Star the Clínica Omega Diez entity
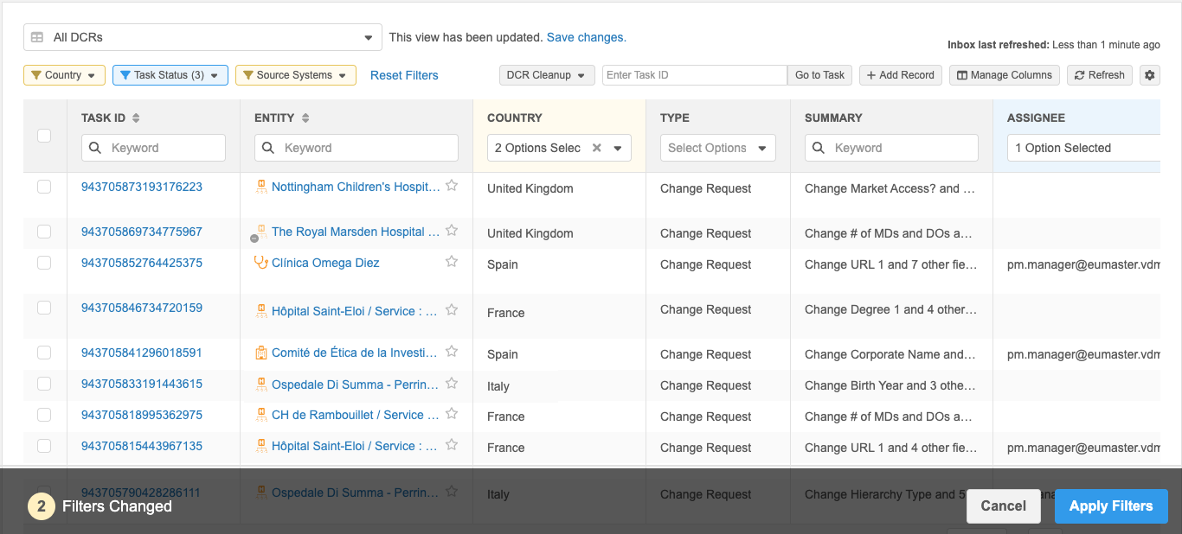The width and height of the screenshot is (1182, 534). (x=452, y=262)
